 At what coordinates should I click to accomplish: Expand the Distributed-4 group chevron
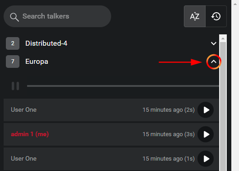click(214, 43)
